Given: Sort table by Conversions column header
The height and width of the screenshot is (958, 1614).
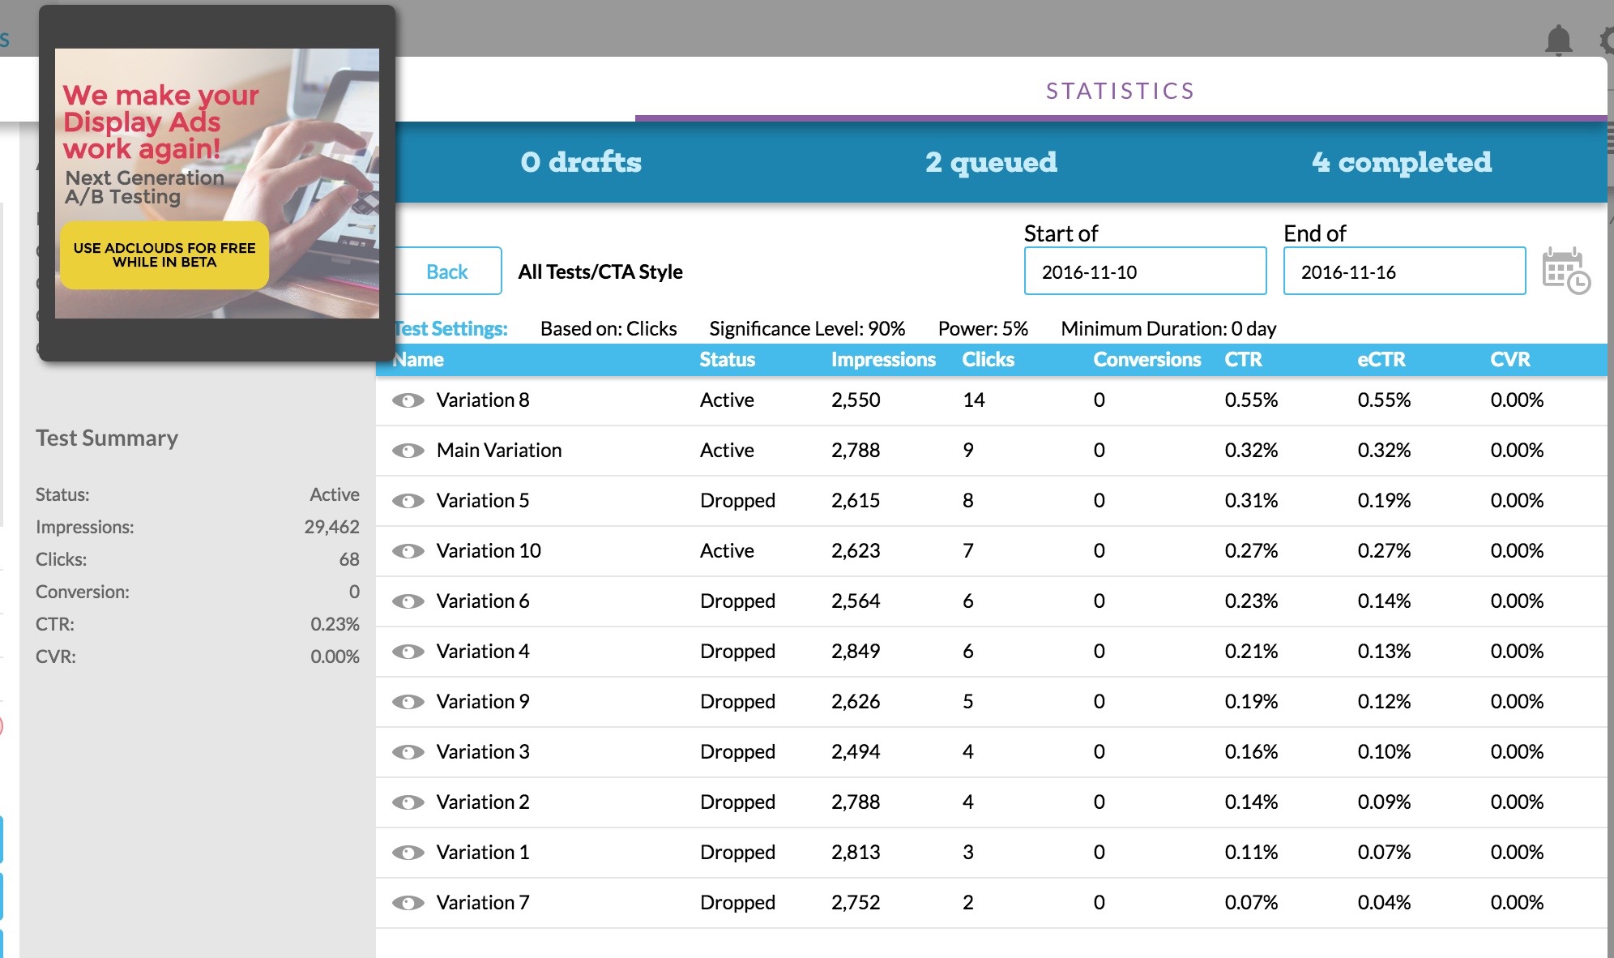Looking at the screenshot, I should coord(1147,360).
